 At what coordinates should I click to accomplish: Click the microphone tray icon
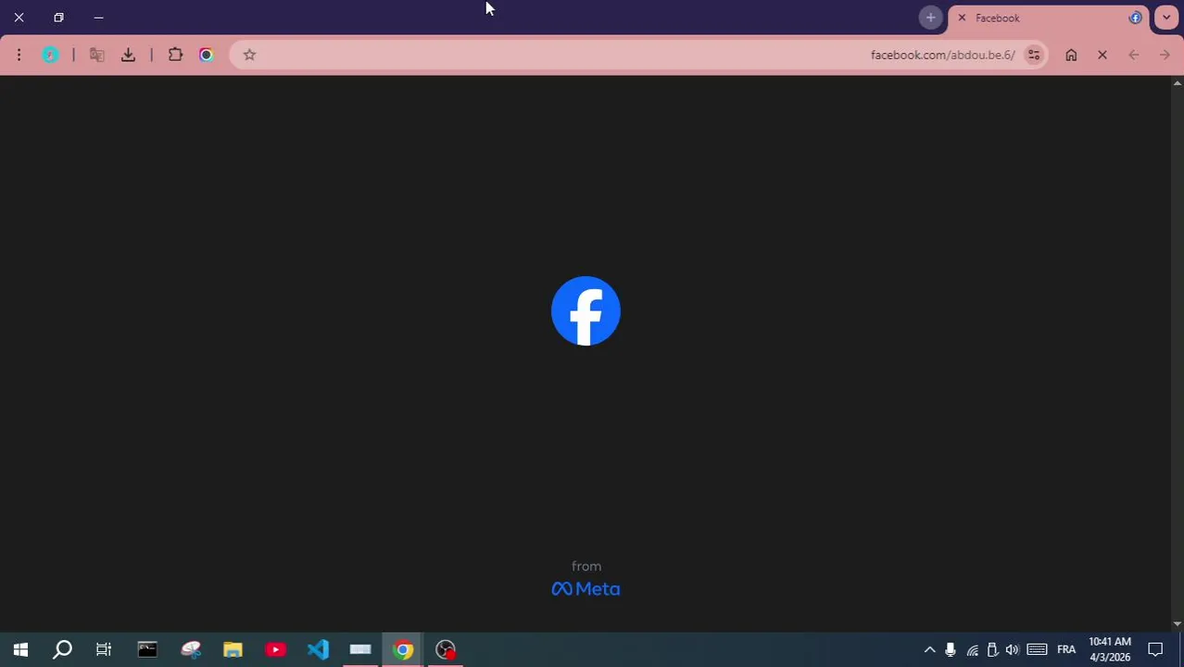click(951, 649)
